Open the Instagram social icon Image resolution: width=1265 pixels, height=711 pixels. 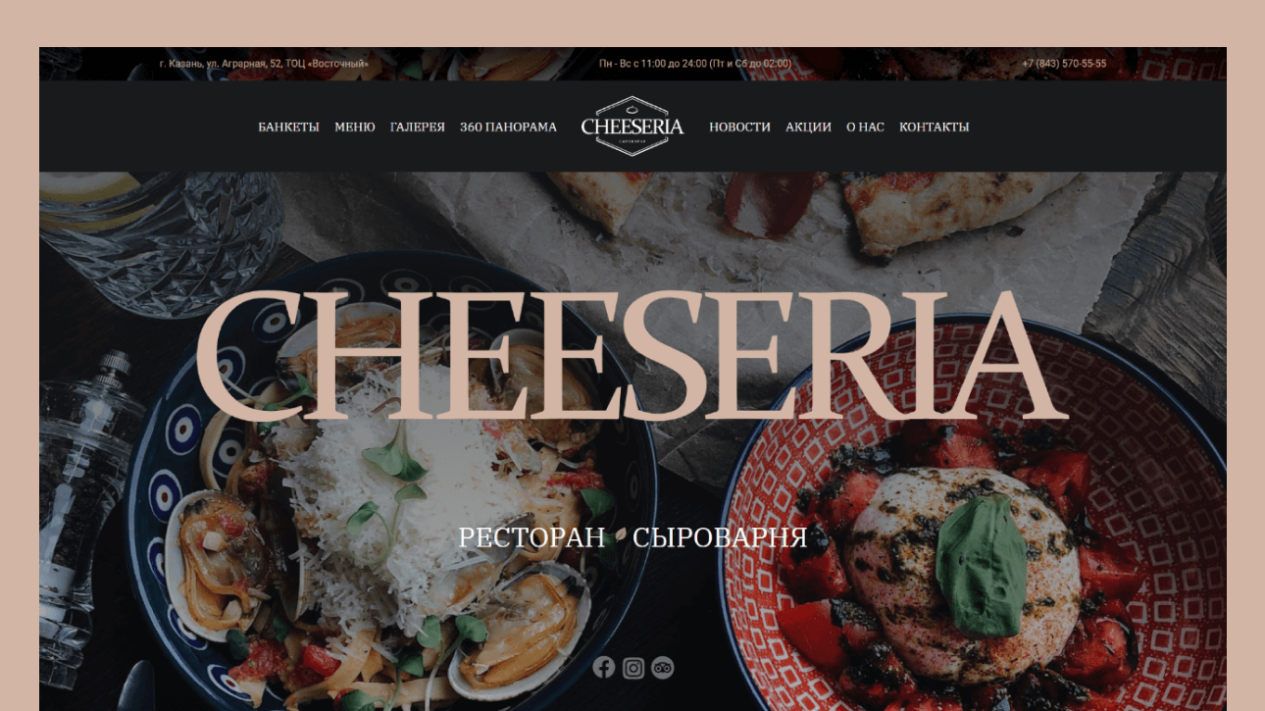click(633, 668)
